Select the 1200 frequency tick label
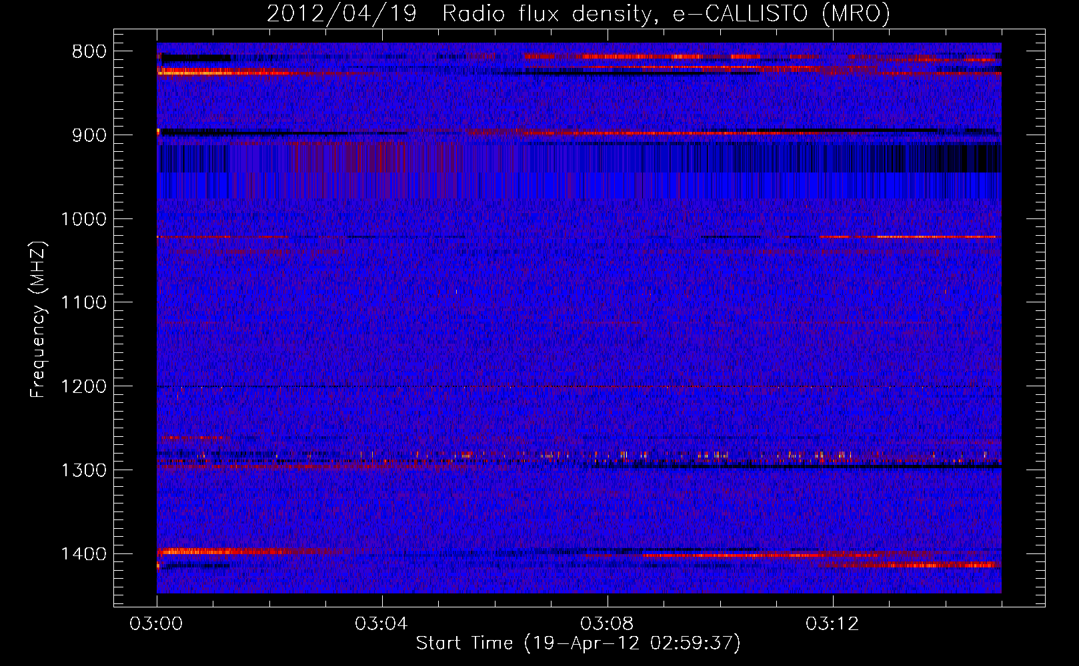1079x666 pixels. click(x=84, y=387)
